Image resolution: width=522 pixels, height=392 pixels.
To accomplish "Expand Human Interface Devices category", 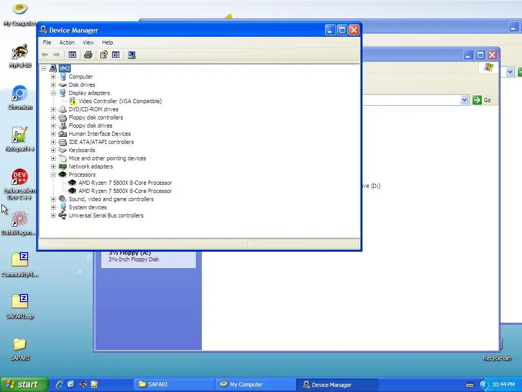I will coord(53,134).
